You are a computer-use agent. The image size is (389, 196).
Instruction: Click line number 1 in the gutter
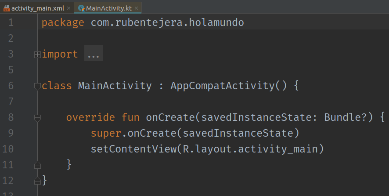click(x=11, y=22)
